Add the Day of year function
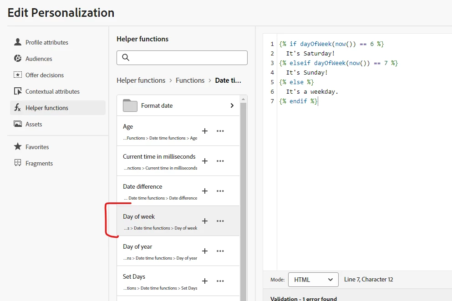This screenshot has width=452, height=301. point(205,251)
